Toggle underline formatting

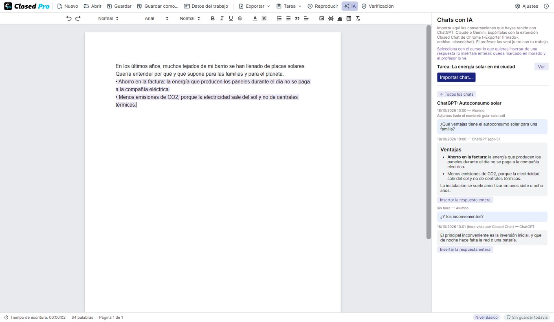pyautogui.click(x=231, y=18)
